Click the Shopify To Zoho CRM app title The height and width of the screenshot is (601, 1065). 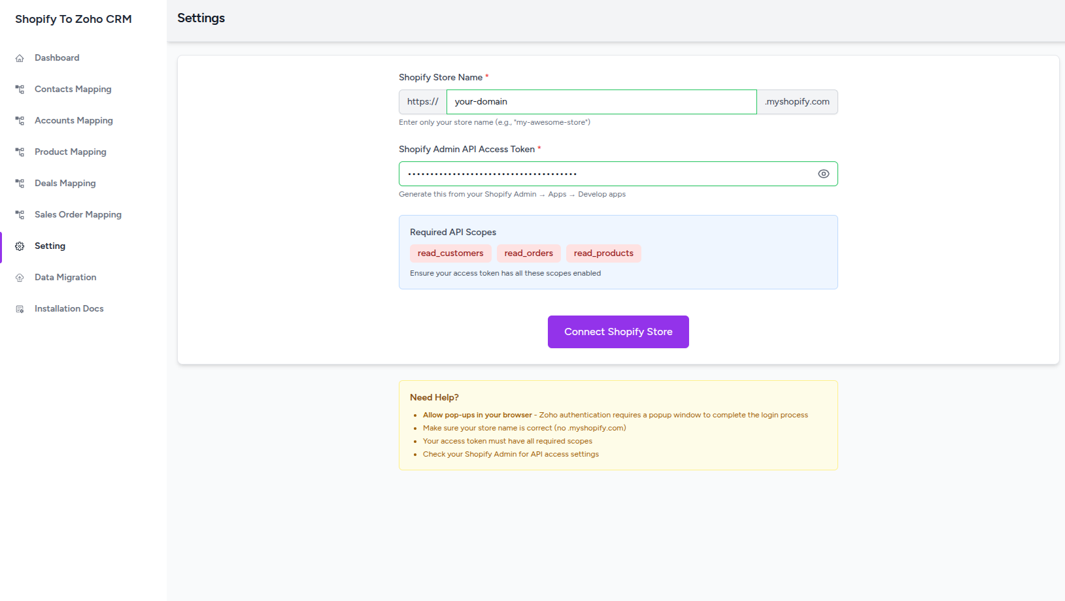click(72, 19)
